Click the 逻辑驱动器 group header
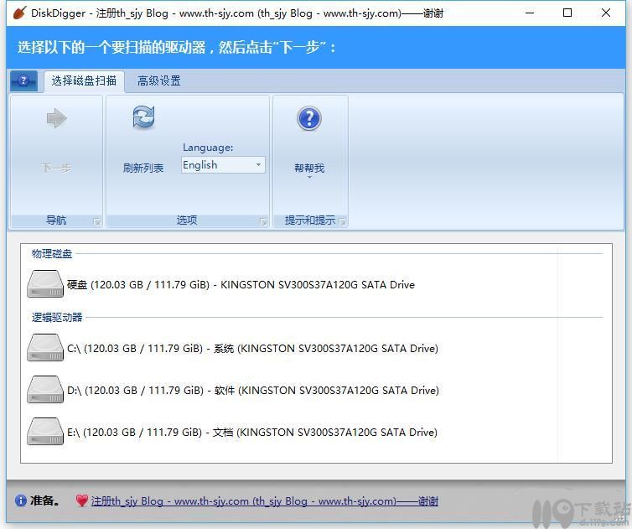This screenshot has width=632, height=529. coord(57,318)
